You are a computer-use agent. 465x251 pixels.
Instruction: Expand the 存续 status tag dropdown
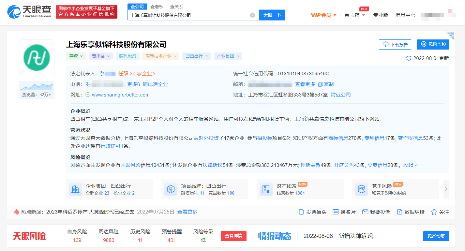[76, 56]
